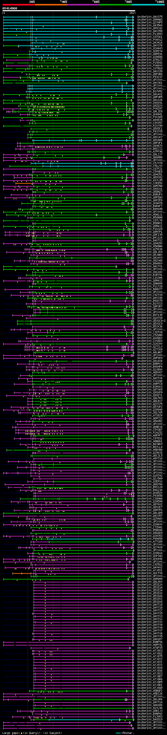Open hit UniRef100_P13993
The image size is (167, 735).
click(x=150, y=34)
